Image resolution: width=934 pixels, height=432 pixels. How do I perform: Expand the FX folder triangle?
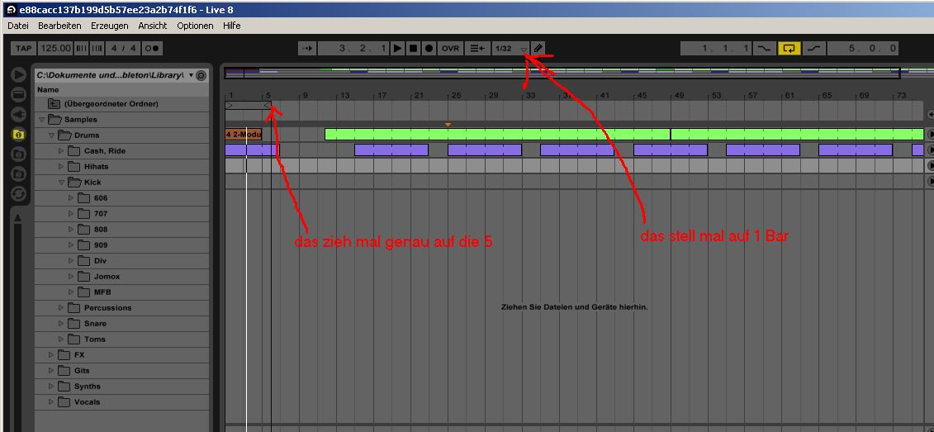(51, 354)
